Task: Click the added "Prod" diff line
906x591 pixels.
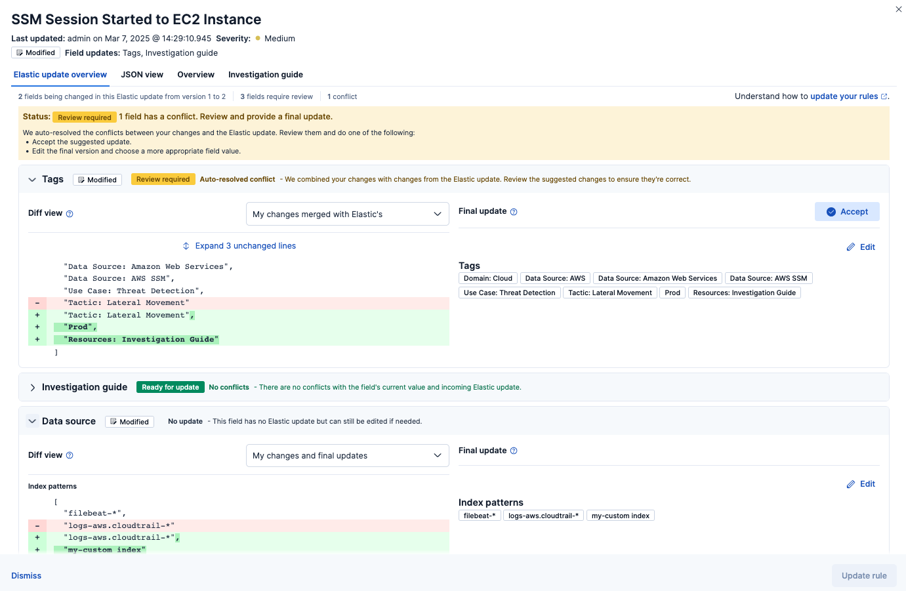Action: (x=239, y=327)
